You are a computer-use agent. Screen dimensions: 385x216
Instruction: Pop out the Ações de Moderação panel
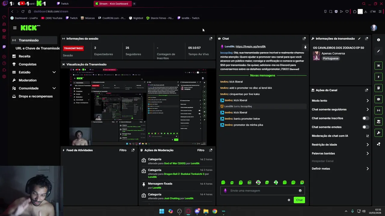[211, 150]
